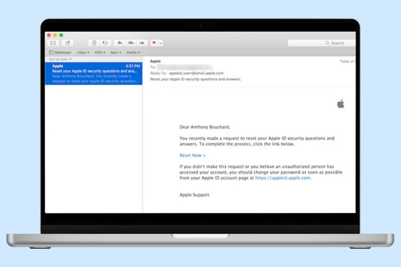Click the Apple logo in email
The image size is (401, 267).
(341, 103)
